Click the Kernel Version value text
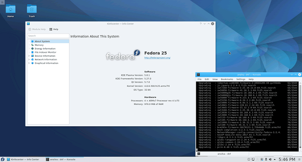 click(x=157, y=86)
